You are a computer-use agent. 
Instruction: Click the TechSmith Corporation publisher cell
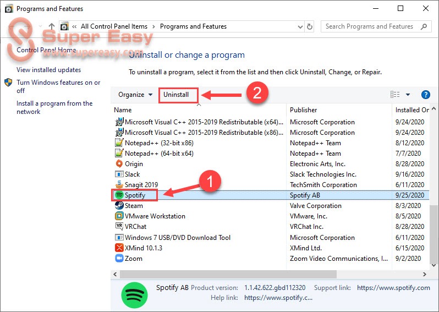click(323, 185)
